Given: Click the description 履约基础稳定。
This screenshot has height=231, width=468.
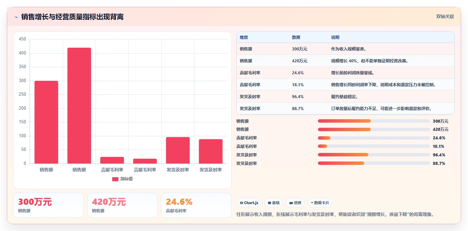Looking at the screenshot, I should [345, 97].
